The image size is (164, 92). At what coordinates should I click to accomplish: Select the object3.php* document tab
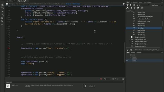click(22, 1)
